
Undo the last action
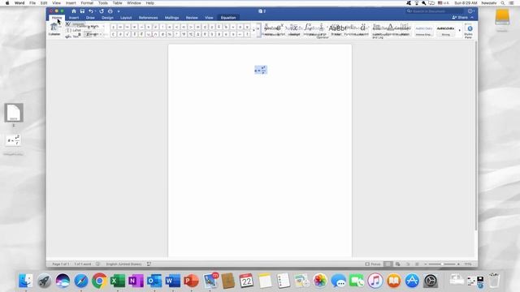pyautogui.click(x=90, y=11)
